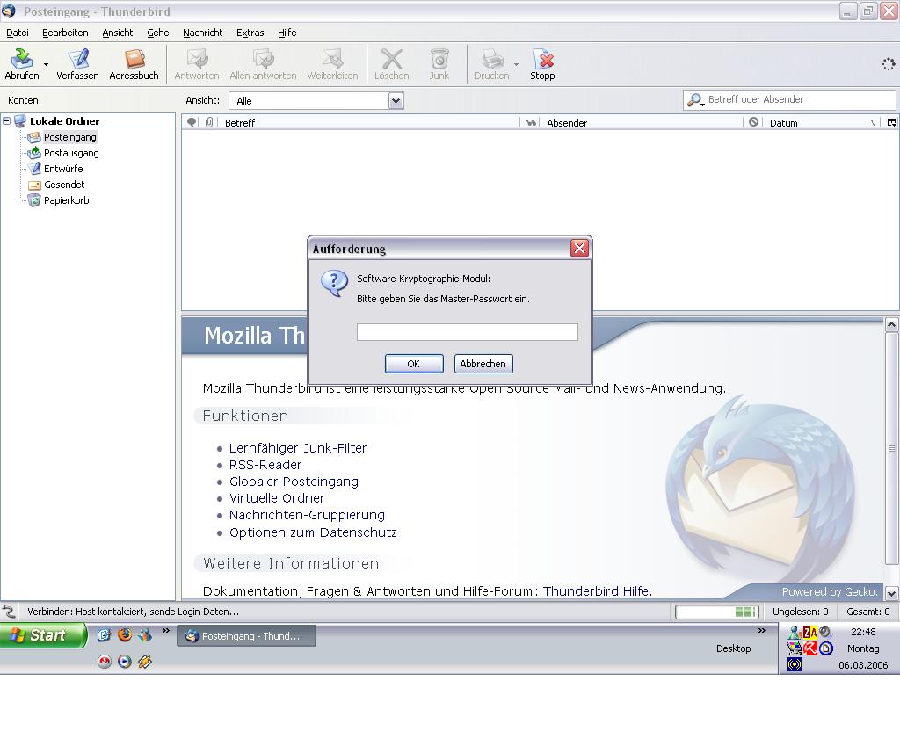The image size is (900, 746).
Task: Select the Postausgang folder
Action: click(71, 153)
